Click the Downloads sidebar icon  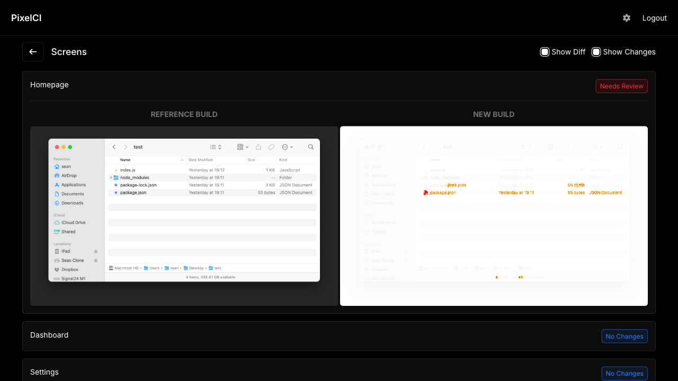pos(57,203)
